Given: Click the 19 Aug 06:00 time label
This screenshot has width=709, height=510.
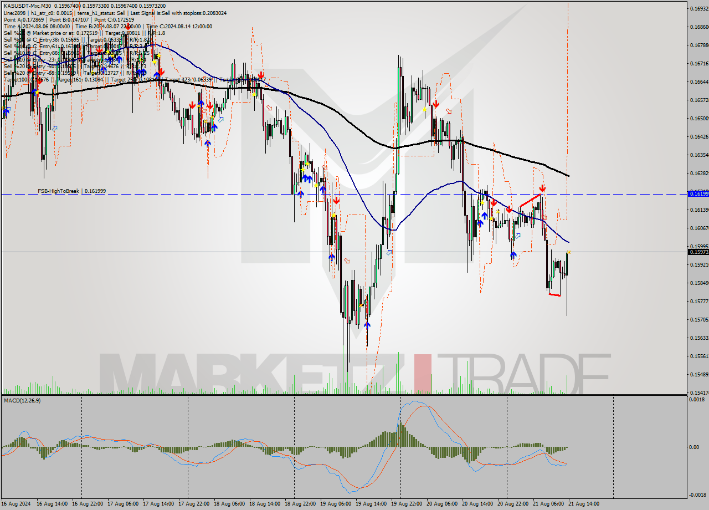Looking at the screenshot, I should coord(335,504).
